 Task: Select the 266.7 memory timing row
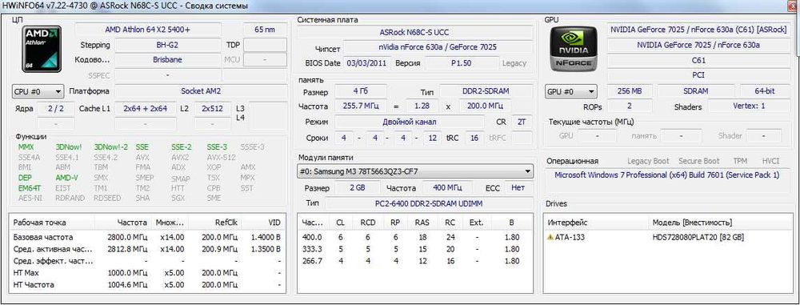tap(414, 261)
